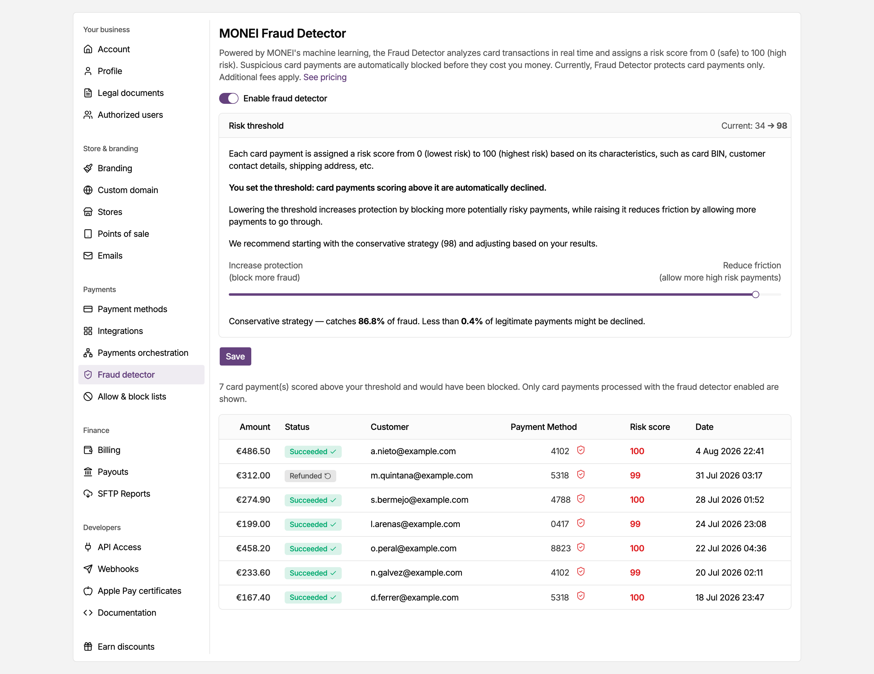874x674 pixels.
Task: Click the Authorized users people icon
Action: click(x=88, y=115)
